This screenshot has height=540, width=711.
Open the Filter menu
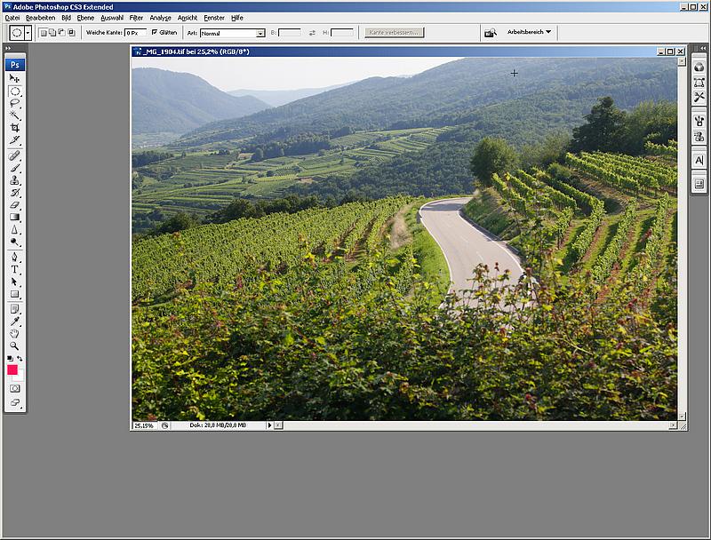[136, 18]
